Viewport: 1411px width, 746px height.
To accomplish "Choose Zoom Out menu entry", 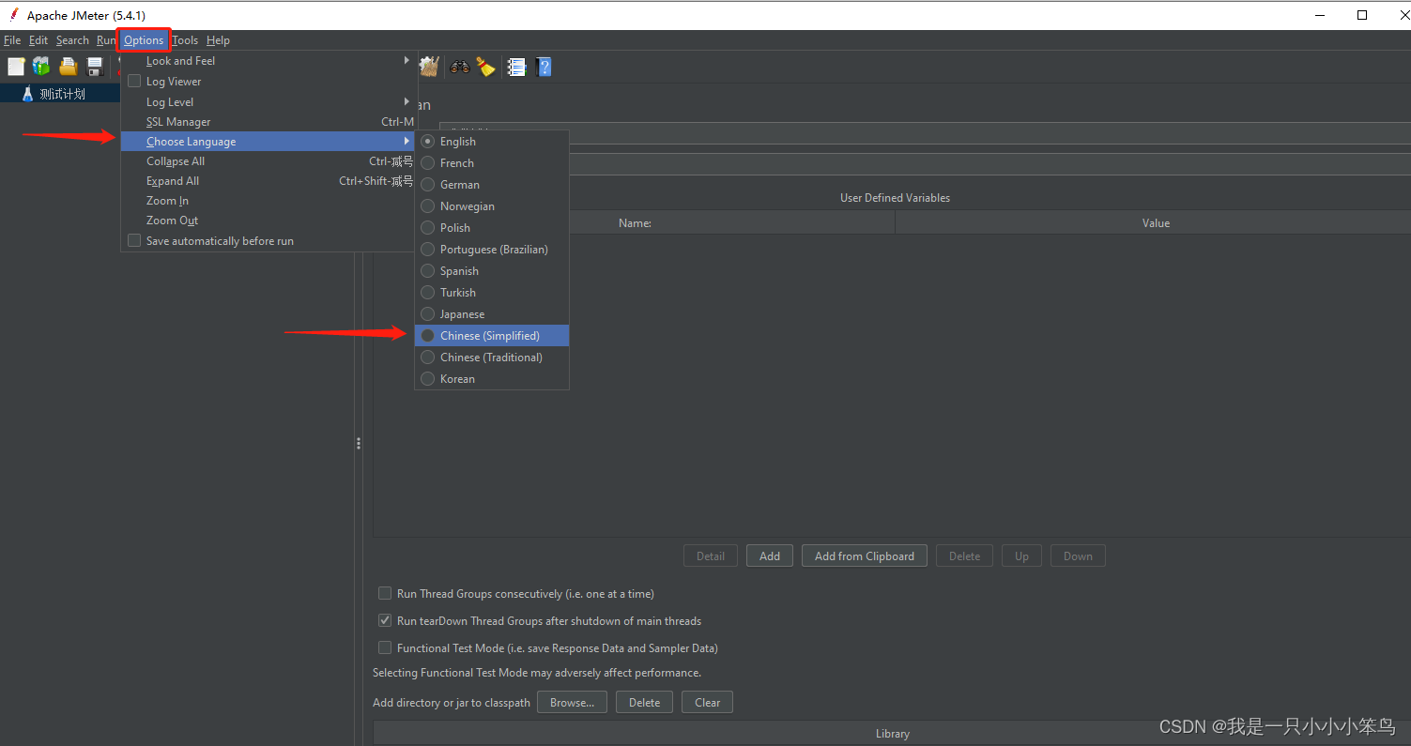I will [268, 221].
